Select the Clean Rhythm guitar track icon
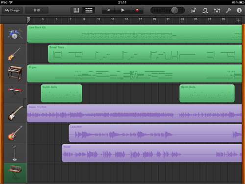The width and height of the screenshot is (245, 184). (x=15, y=113)
